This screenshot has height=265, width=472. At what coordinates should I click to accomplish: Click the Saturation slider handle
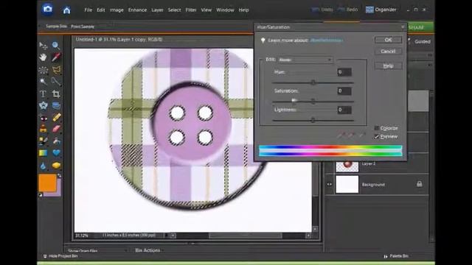click(313, 102)
